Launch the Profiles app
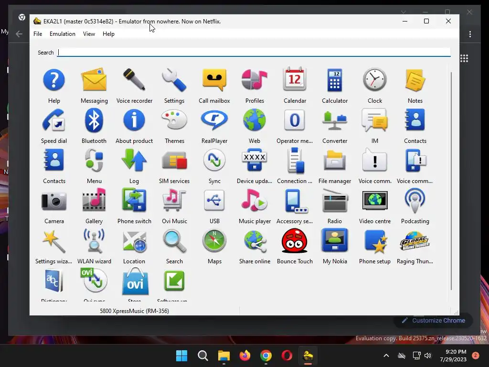Viewport: 489px width, 367px height. coord(255,80)
